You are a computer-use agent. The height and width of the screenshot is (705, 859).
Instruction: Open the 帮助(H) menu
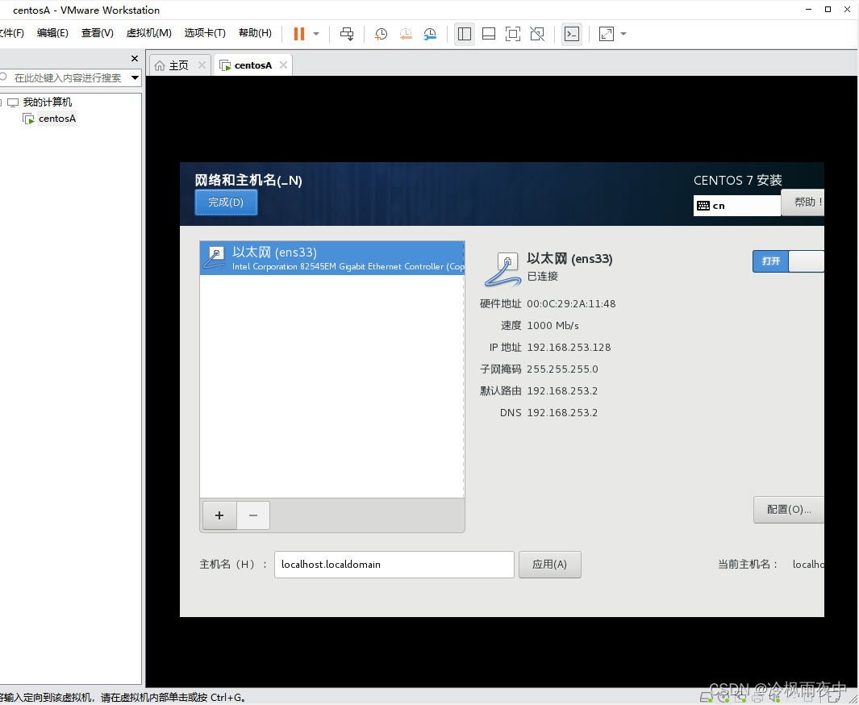256,33
